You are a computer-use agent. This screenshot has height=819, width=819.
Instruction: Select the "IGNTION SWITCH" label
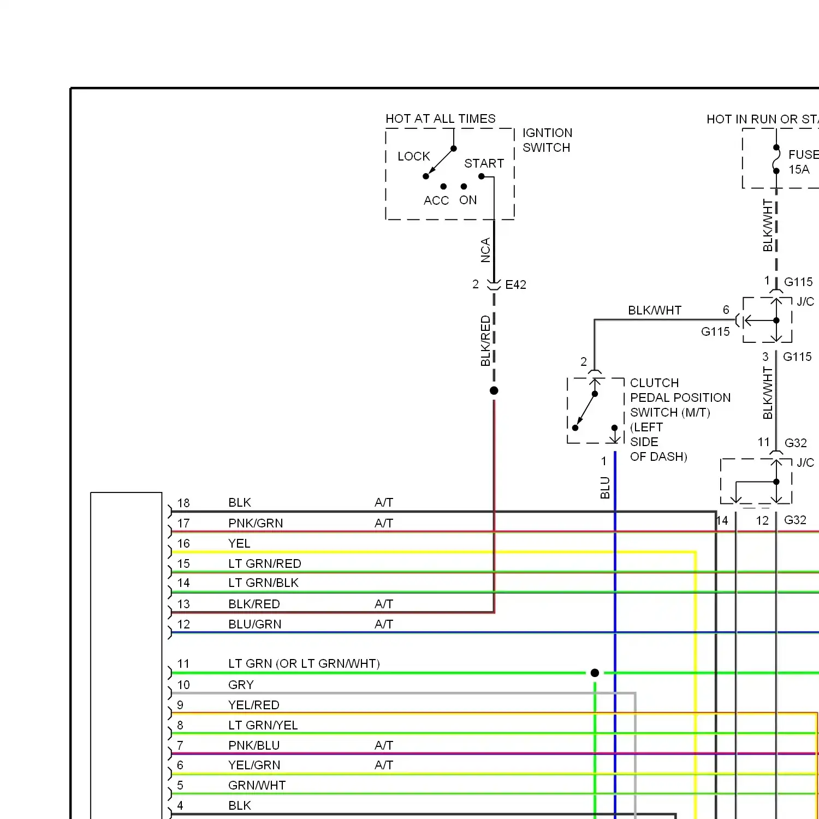pos(547,140)
